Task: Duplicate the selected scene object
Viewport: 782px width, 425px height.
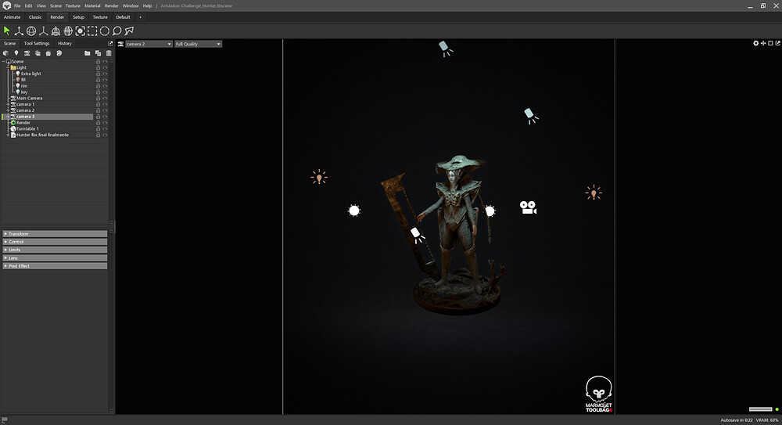Action: pyautogui.click(x=98, y=53)
